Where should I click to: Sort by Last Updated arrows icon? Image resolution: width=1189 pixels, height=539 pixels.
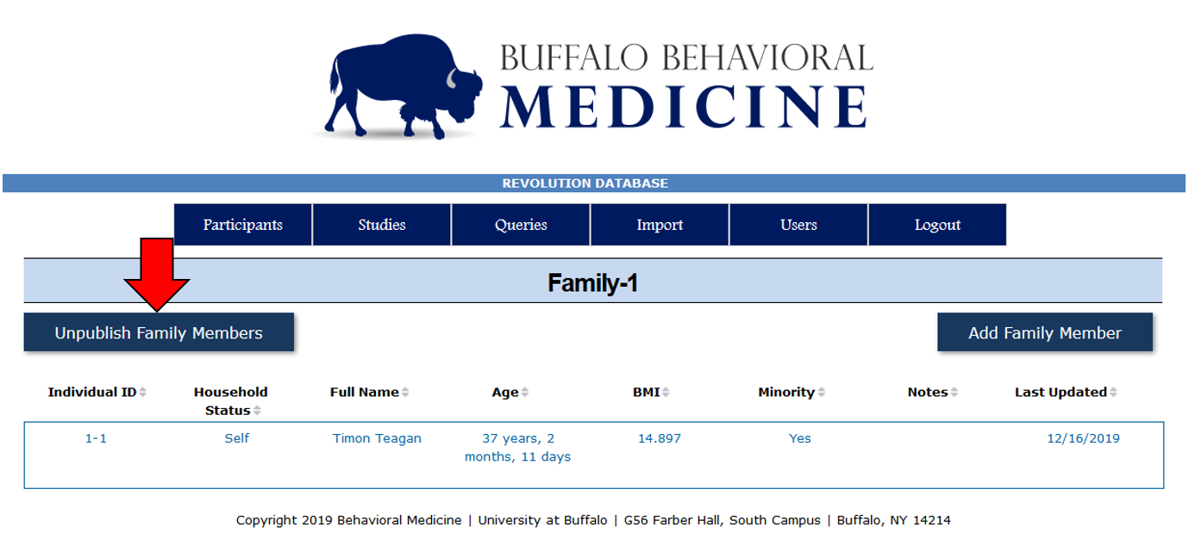[1113, 393]
